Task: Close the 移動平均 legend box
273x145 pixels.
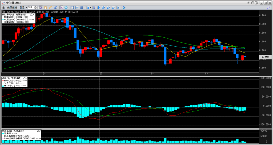Action: click(x=34, y=15)
